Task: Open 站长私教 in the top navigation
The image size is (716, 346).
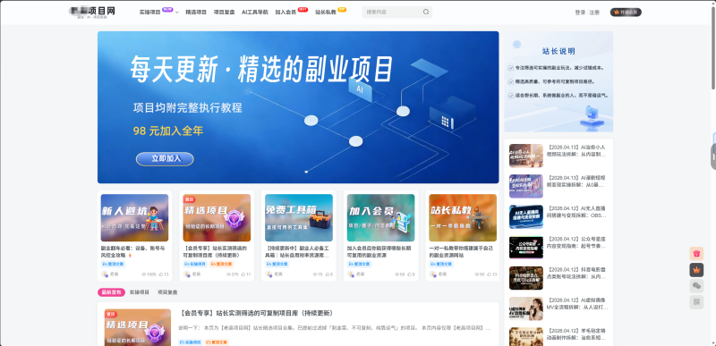Action: click(x=326, y=13)
